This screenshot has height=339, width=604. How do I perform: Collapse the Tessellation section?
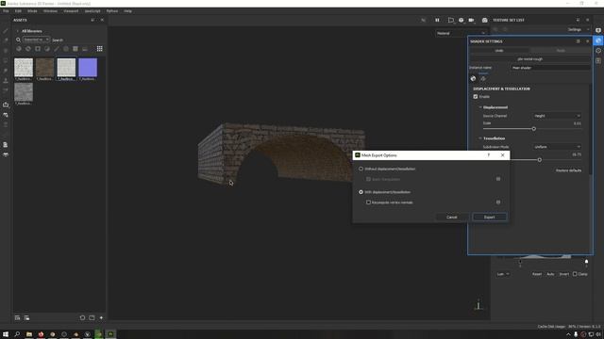(x=480, y=138)
